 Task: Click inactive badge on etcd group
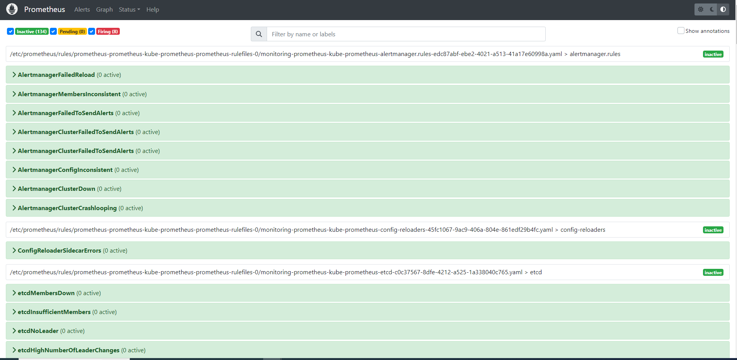(x=713, y=273)
